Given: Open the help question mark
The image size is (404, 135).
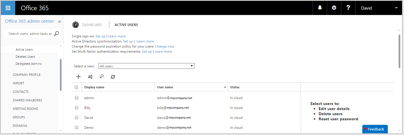Looking at the screenshot, I should [348, 8].
